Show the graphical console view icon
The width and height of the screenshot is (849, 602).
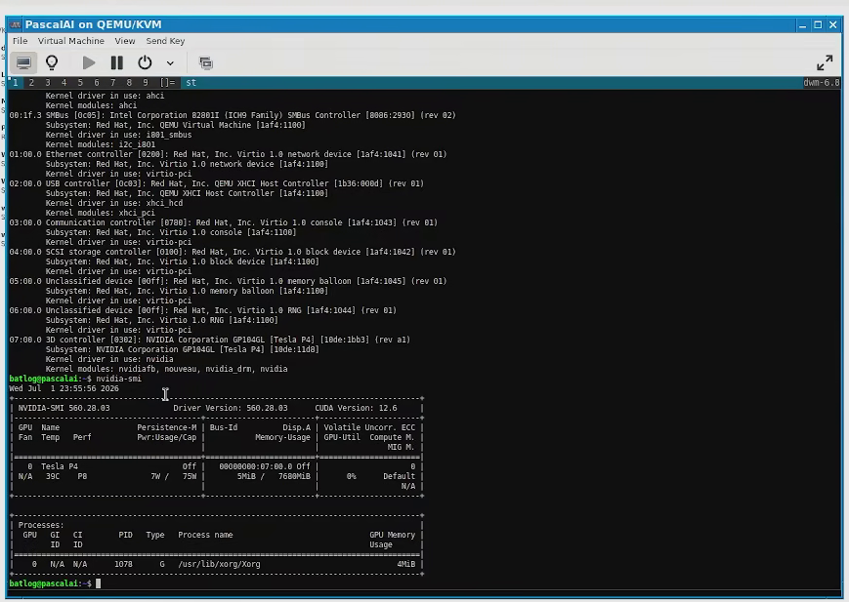[23, 62]
